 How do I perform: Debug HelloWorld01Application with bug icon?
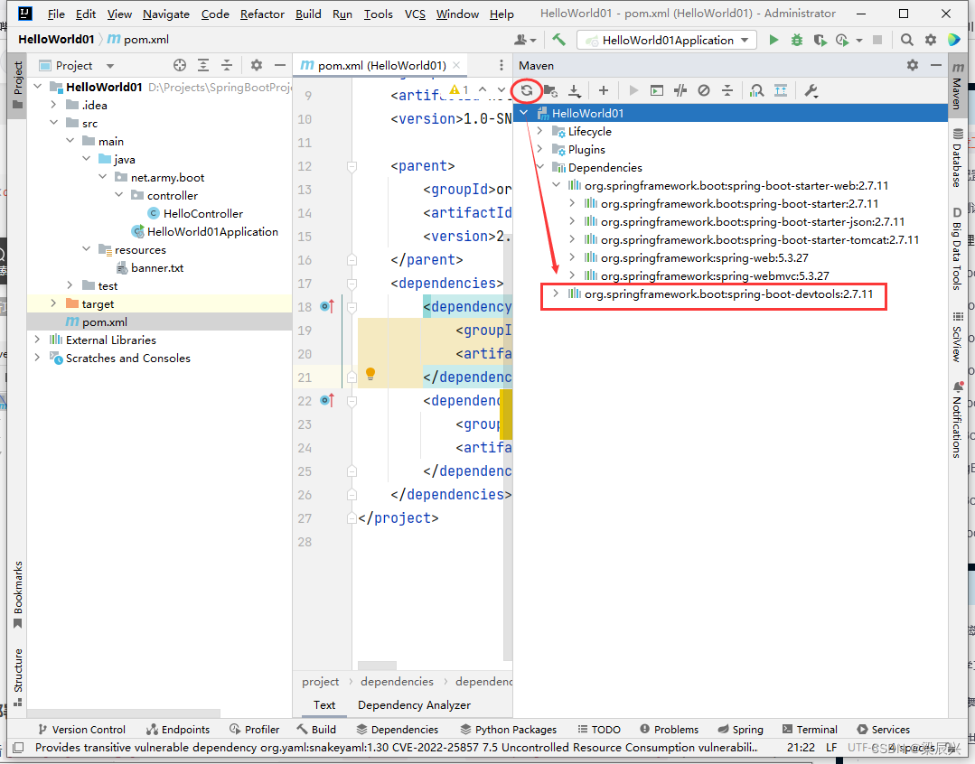tap(797, 40)
